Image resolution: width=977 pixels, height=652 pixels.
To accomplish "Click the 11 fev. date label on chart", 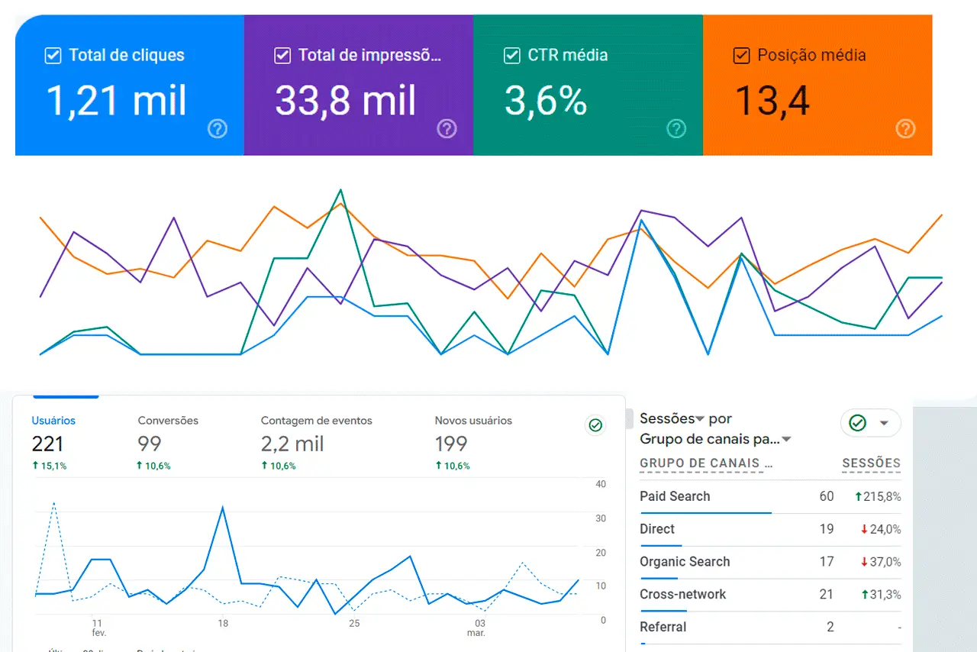I will [98, 628].
